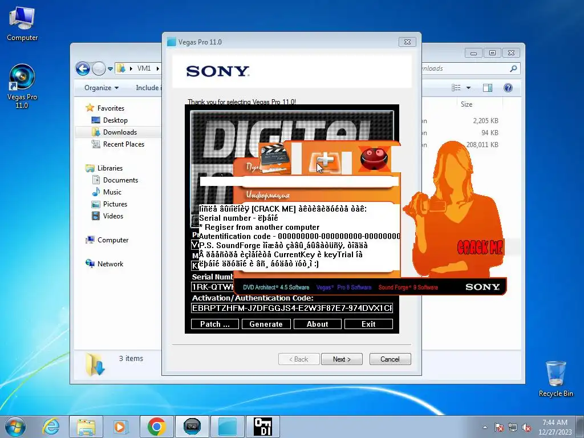This screenshot has width=584, height=438.
Task: Select Network in the navigation pane
Action: pyautogui.click(x=110, y=263)
